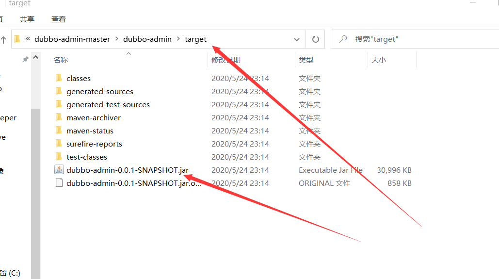This screenshot has height=279, width=499.
Task: Select the (C:) drive in the navigation pane
Action: (10, 273)
